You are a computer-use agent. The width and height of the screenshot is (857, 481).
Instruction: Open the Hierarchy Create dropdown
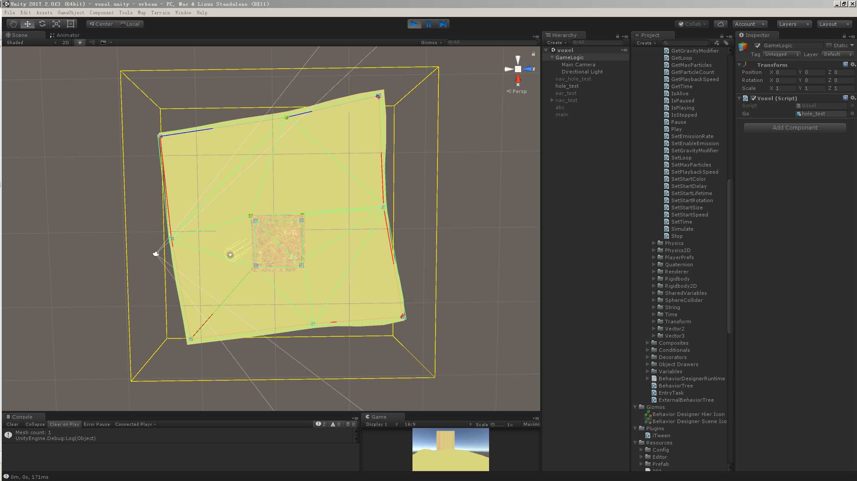point(556,43)
